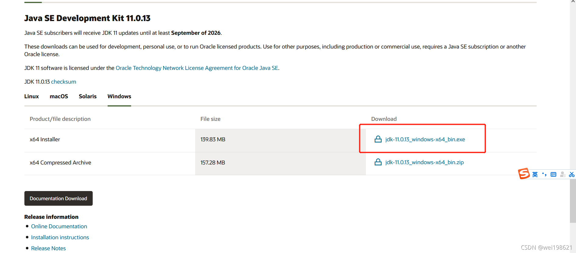Open the Oracle Technology Network License Agreement link

197,68
